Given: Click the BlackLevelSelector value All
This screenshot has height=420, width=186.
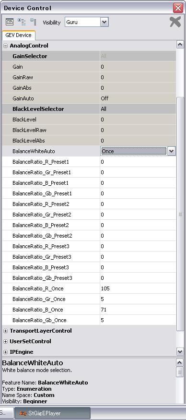Looking at the screenshot, I should 104,109.
